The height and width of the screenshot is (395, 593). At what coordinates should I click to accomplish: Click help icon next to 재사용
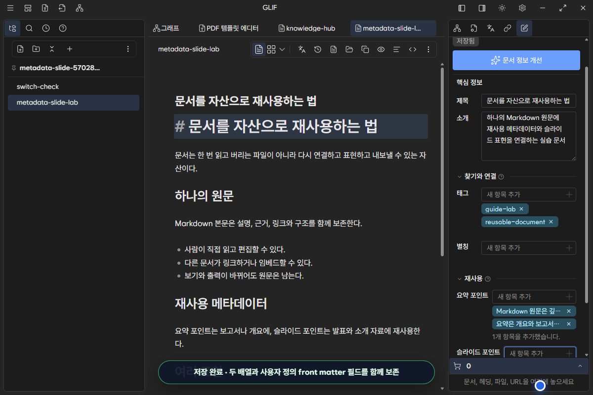[488, 279]
